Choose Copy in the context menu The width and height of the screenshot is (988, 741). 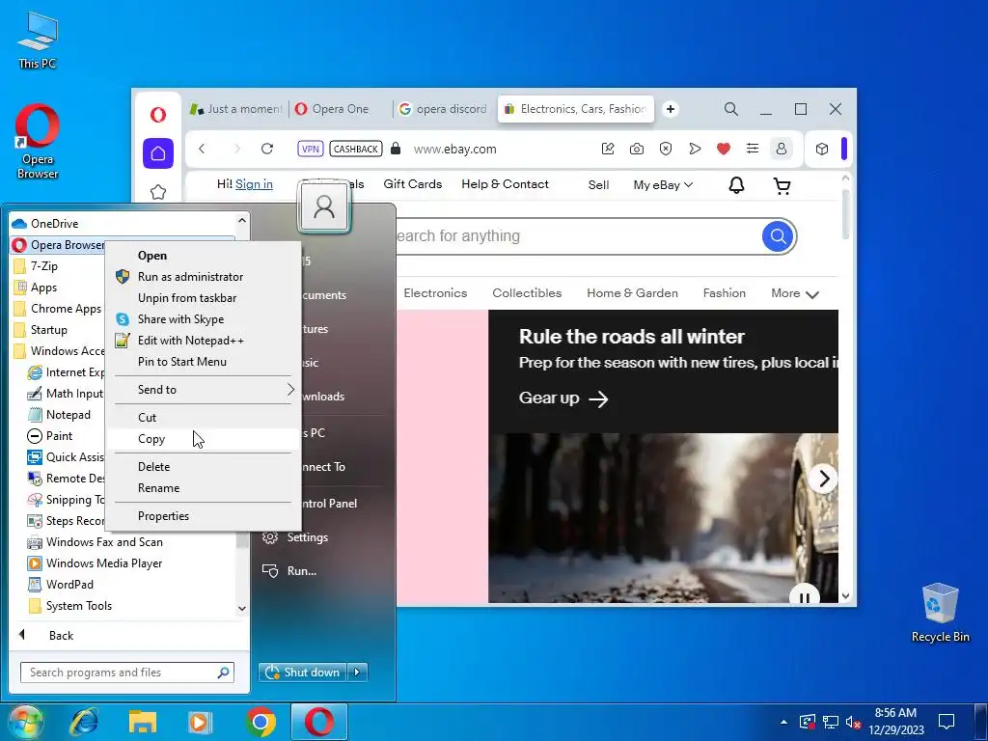coord(203,439)
